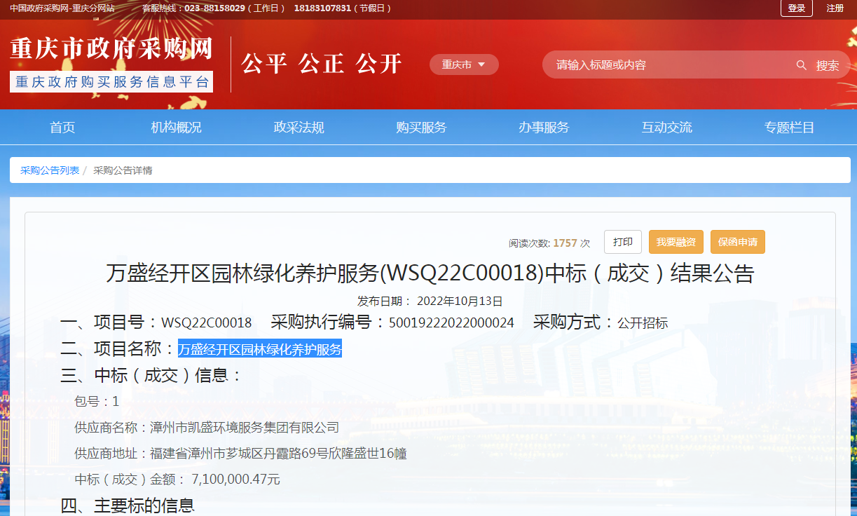Click the 我要融资 button

676,242
